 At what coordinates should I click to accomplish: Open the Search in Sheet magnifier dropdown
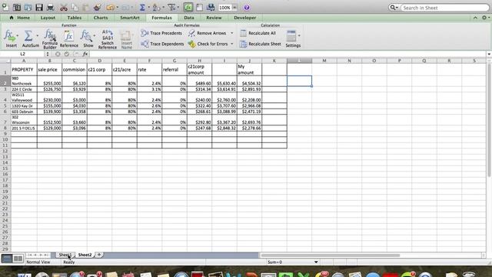point(394,7)
